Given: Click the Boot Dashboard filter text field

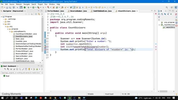Looking at the screenshot, I should 22,72.
